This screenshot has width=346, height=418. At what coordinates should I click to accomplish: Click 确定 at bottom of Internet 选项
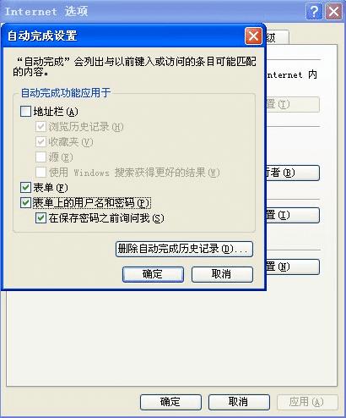170,402
